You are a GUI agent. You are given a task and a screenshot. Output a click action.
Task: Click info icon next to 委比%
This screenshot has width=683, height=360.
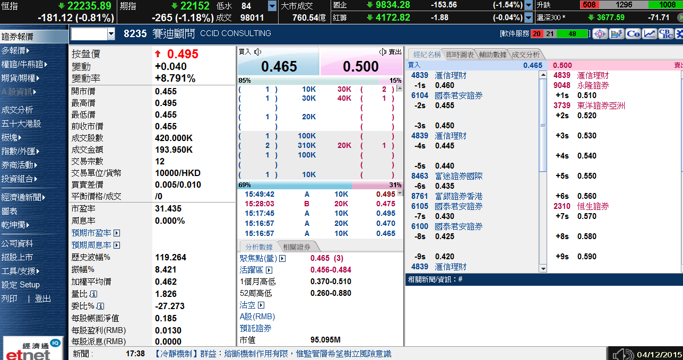(100, 306)
